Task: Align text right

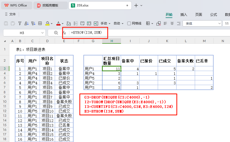Action: [x=179, y=23]
